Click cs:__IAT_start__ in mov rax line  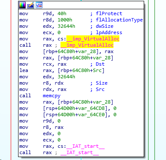click(81, 146)
